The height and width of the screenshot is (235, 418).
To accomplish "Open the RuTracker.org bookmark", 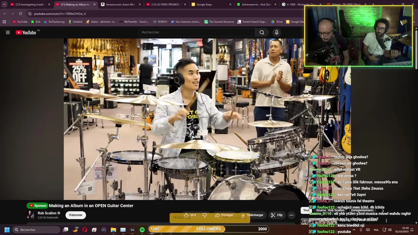I will (x=54, y=22).
